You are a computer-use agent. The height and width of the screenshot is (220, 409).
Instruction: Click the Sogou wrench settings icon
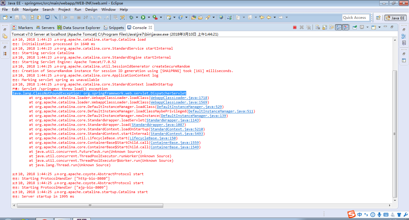[x=406, y=215]
